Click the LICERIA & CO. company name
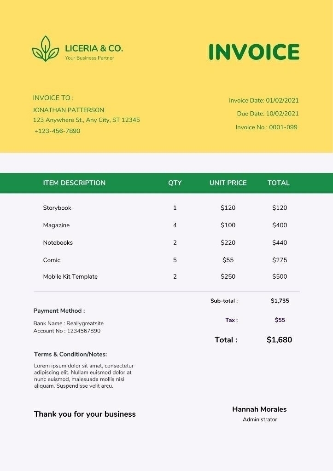Viewport: 333px width, 471px height. [x=94, y=48]
